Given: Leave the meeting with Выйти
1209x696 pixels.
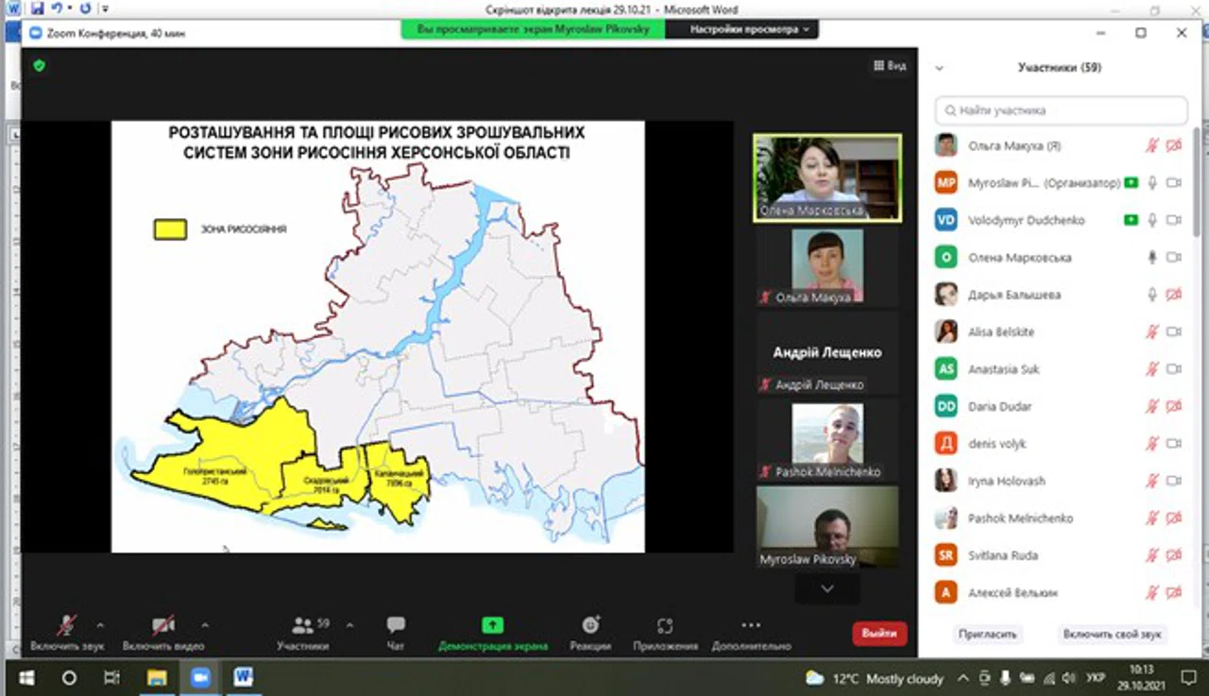Looking at the screenshot, I should click(879, 634).
